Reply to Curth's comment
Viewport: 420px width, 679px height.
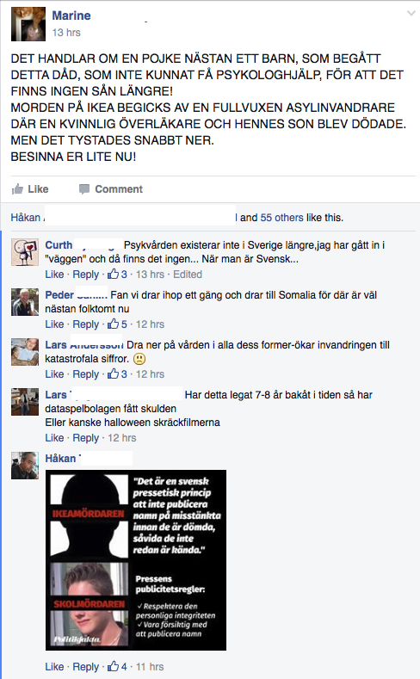[x=86, y=275]
